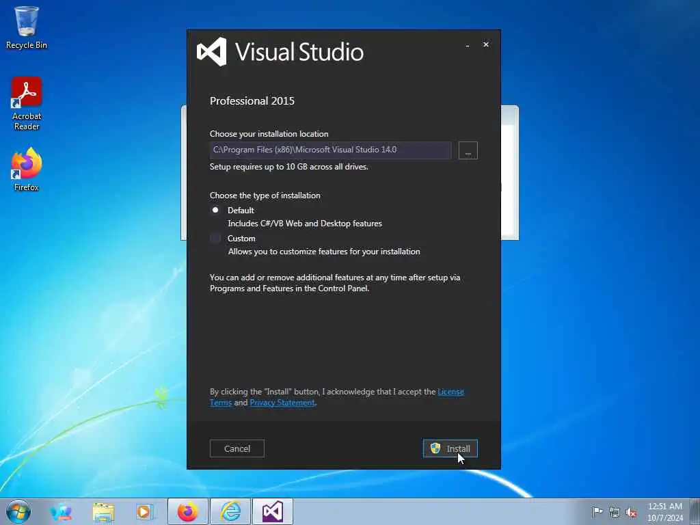
Task: Click the 'Professional 2015' heading text
Action: [x=252, y=101]
